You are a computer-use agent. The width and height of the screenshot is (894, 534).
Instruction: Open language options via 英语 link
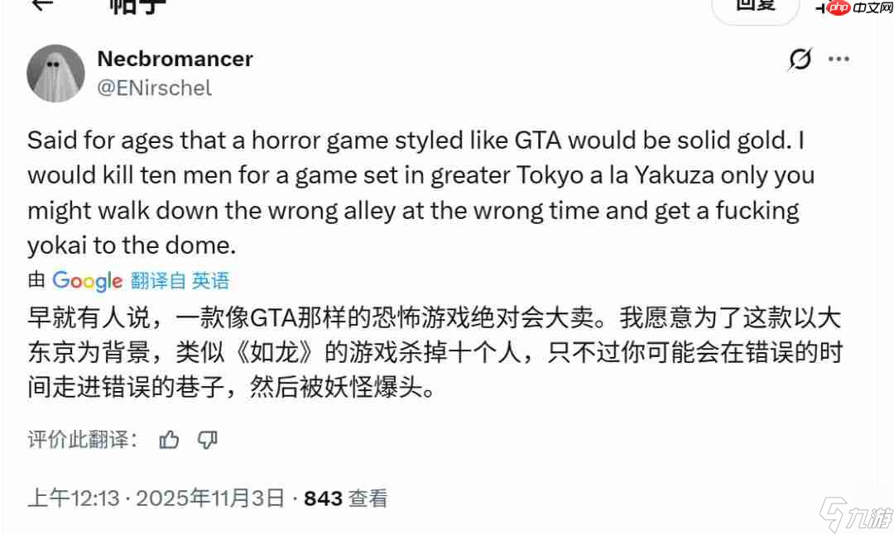click(x=213, y=280)
